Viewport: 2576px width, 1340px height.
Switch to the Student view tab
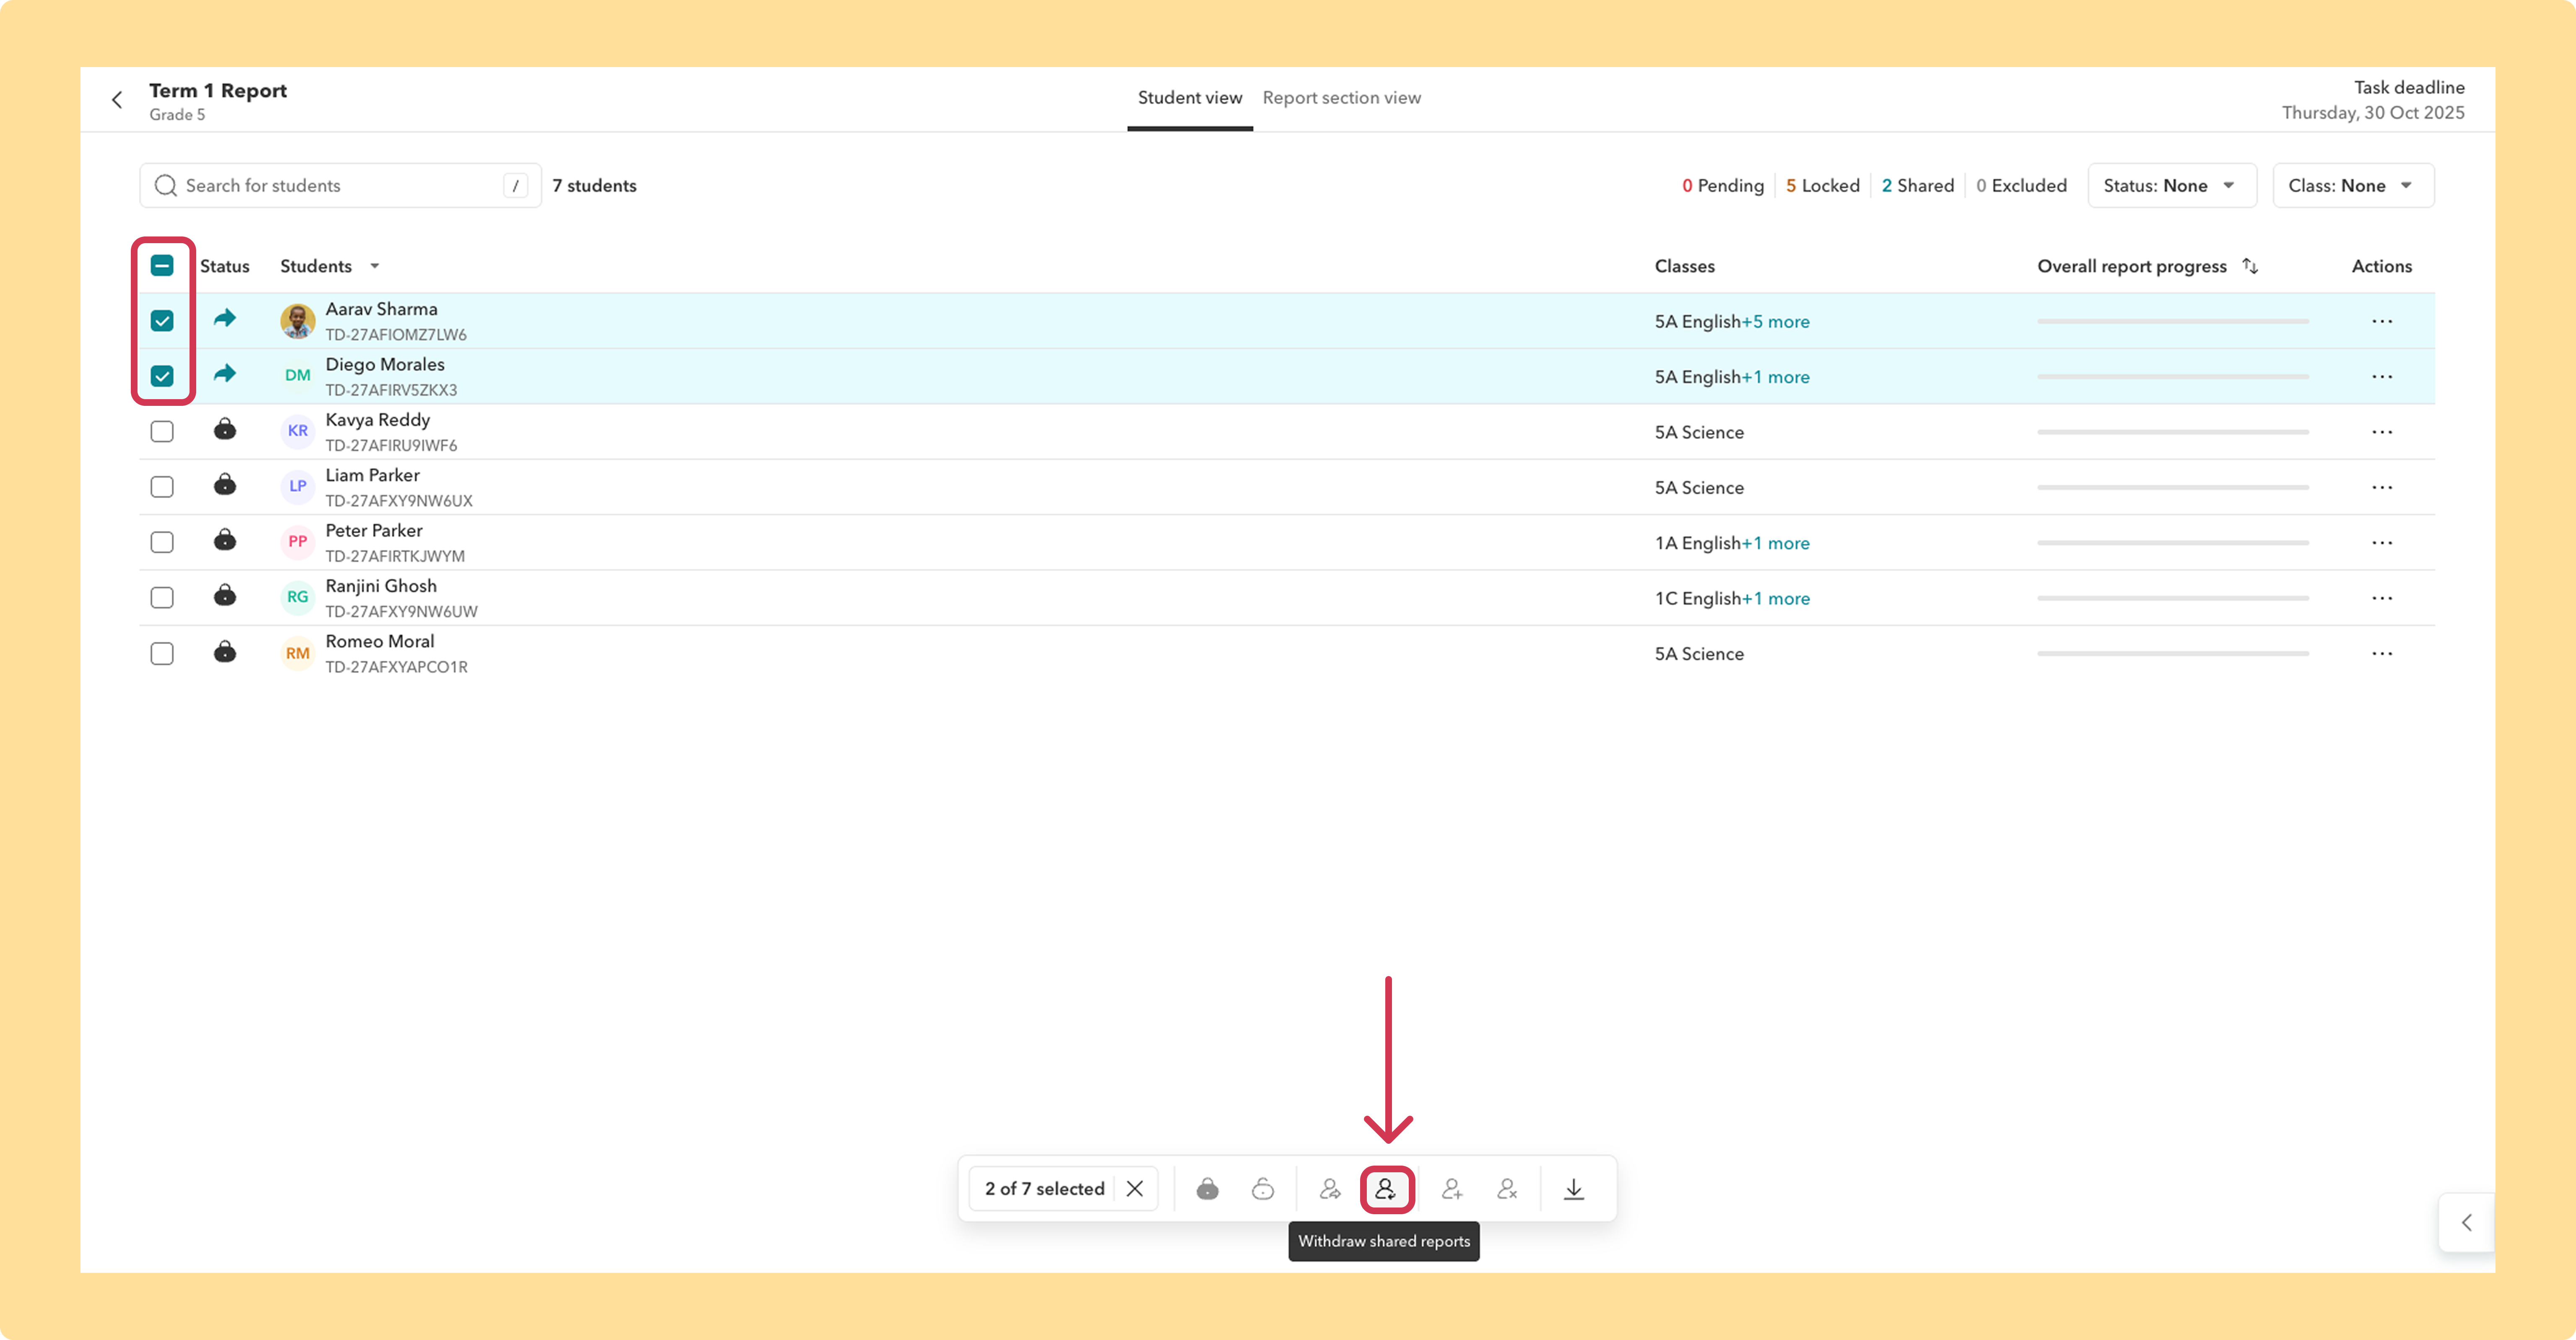1190,98
